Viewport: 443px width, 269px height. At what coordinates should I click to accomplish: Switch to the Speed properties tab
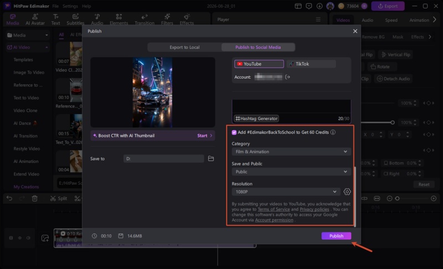click(x=392, y=20)
